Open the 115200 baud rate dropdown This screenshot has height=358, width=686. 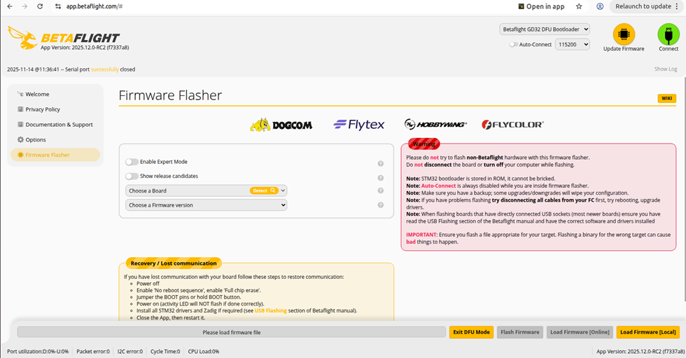[x=573, y=44]
